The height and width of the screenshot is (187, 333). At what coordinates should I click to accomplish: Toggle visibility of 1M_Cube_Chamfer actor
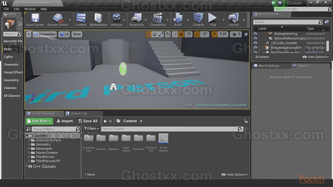[x=255, y=43]
